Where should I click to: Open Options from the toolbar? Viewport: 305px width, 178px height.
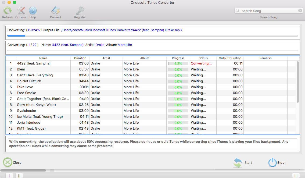pos(21,11)
